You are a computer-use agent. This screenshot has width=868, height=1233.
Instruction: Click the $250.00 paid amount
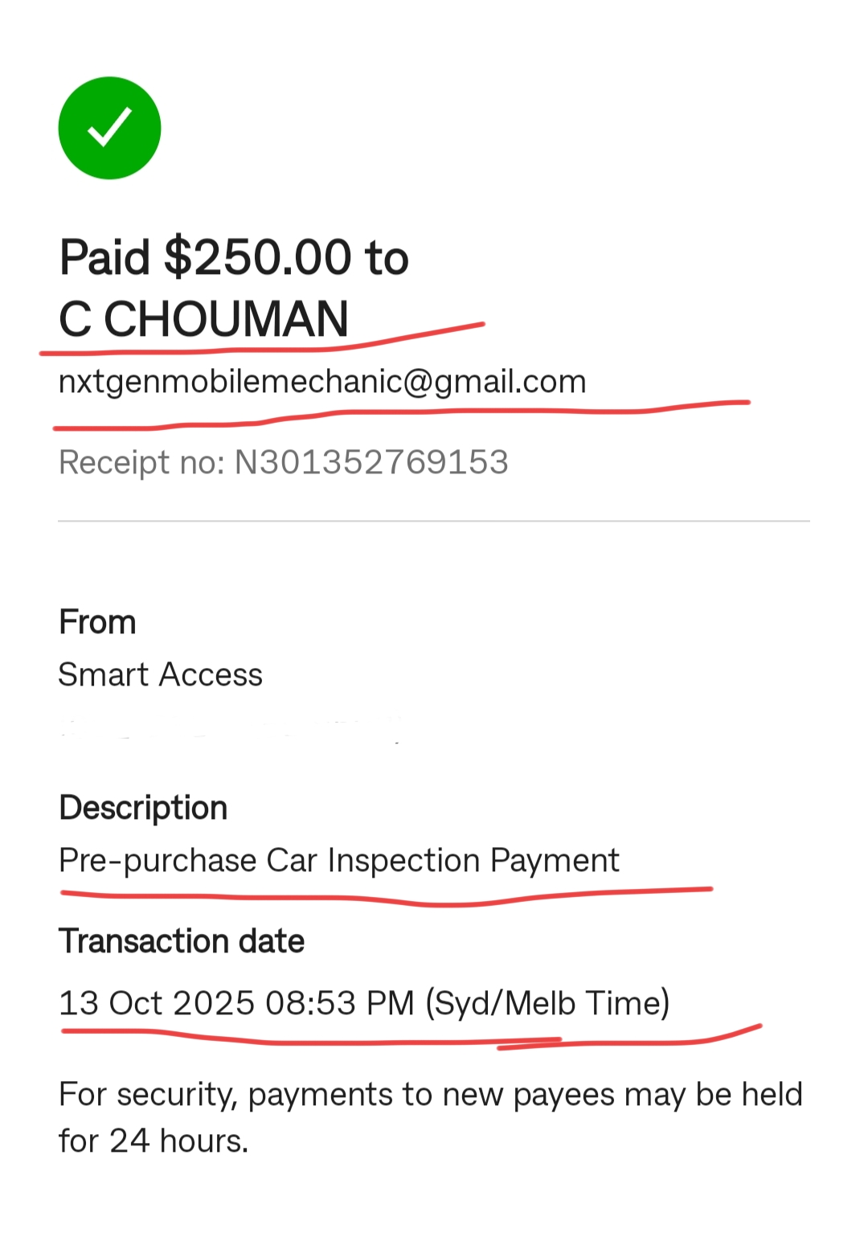(257, 258)
